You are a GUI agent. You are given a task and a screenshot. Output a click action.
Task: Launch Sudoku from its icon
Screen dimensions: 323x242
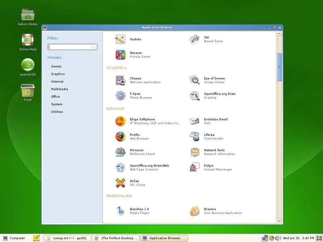click(x=120, y=39)
